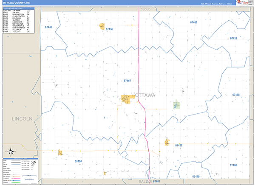Click the CLOUD county label
255x185 pixels.
tap(145, 9)
